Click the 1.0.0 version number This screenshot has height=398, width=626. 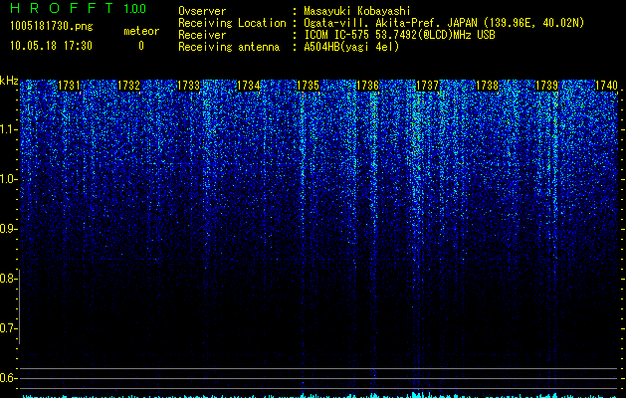point(134,9)
